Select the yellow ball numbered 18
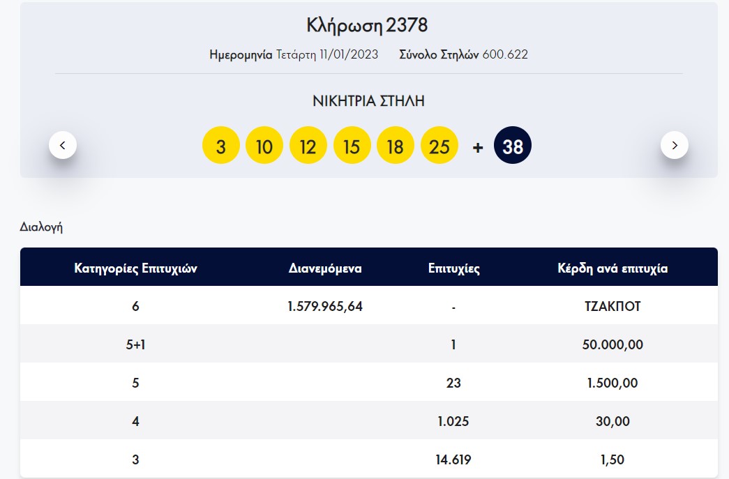729x479 pixels. [x=396, y=144]
